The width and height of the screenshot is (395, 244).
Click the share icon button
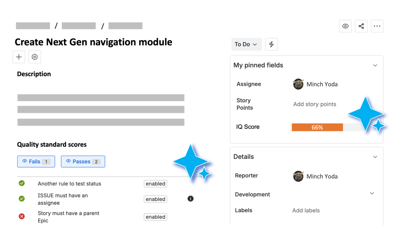[361, 26]
